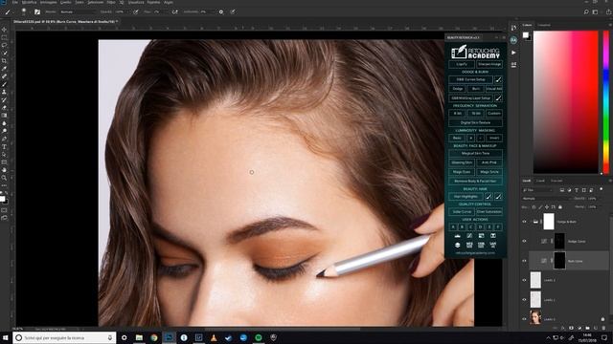Open VLC cone icon on taskbar
The image size is (613, 344).
point(214,337)
